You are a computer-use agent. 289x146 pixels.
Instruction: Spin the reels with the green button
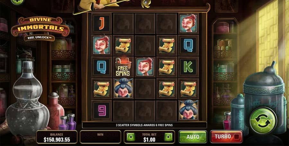pyautogui.click(x=262, y=120)
